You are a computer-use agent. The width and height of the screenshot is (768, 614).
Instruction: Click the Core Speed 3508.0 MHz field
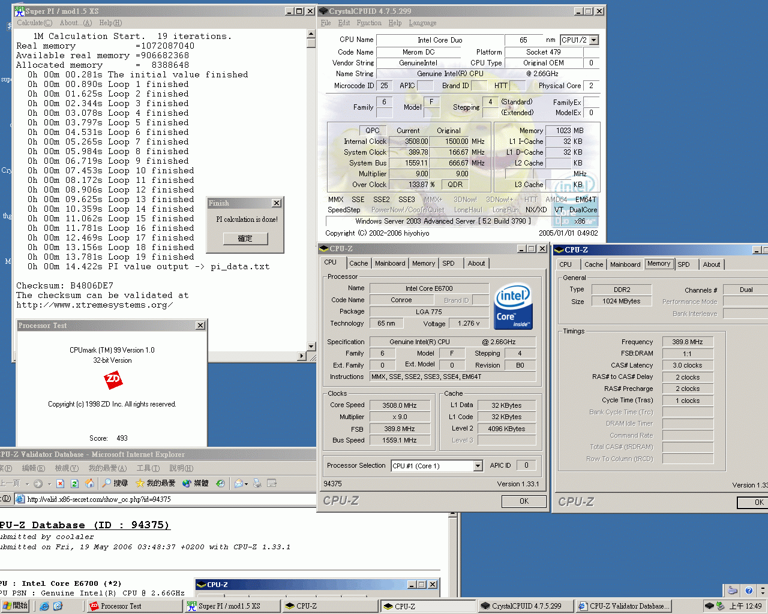[400, 405]
